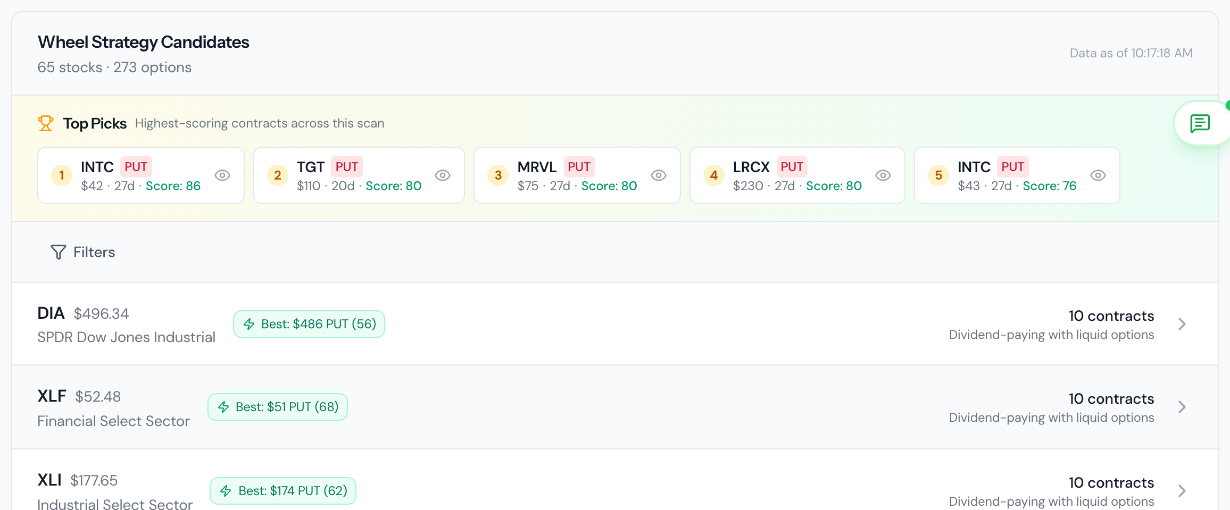This screenshot has height=510, width=1230.
Task: Click rank 2 badge on TGT card
Action: tap(278, 175)
